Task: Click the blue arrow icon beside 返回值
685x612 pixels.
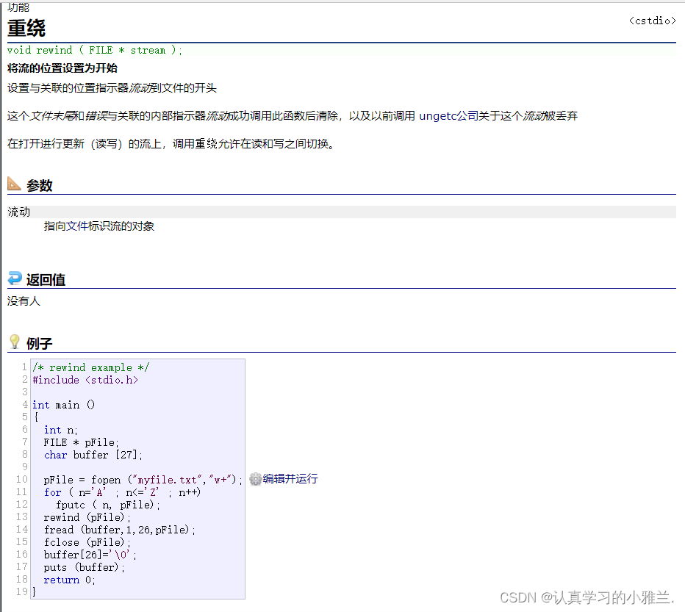Action: click(x=15, y=278)
